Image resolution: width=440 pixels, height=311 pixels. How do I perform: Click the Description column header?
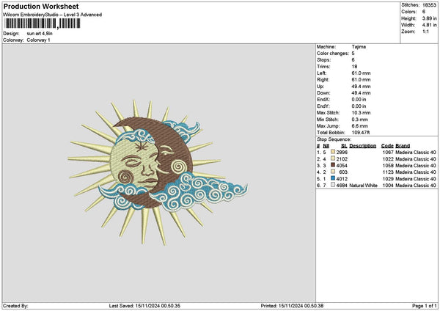363,146
